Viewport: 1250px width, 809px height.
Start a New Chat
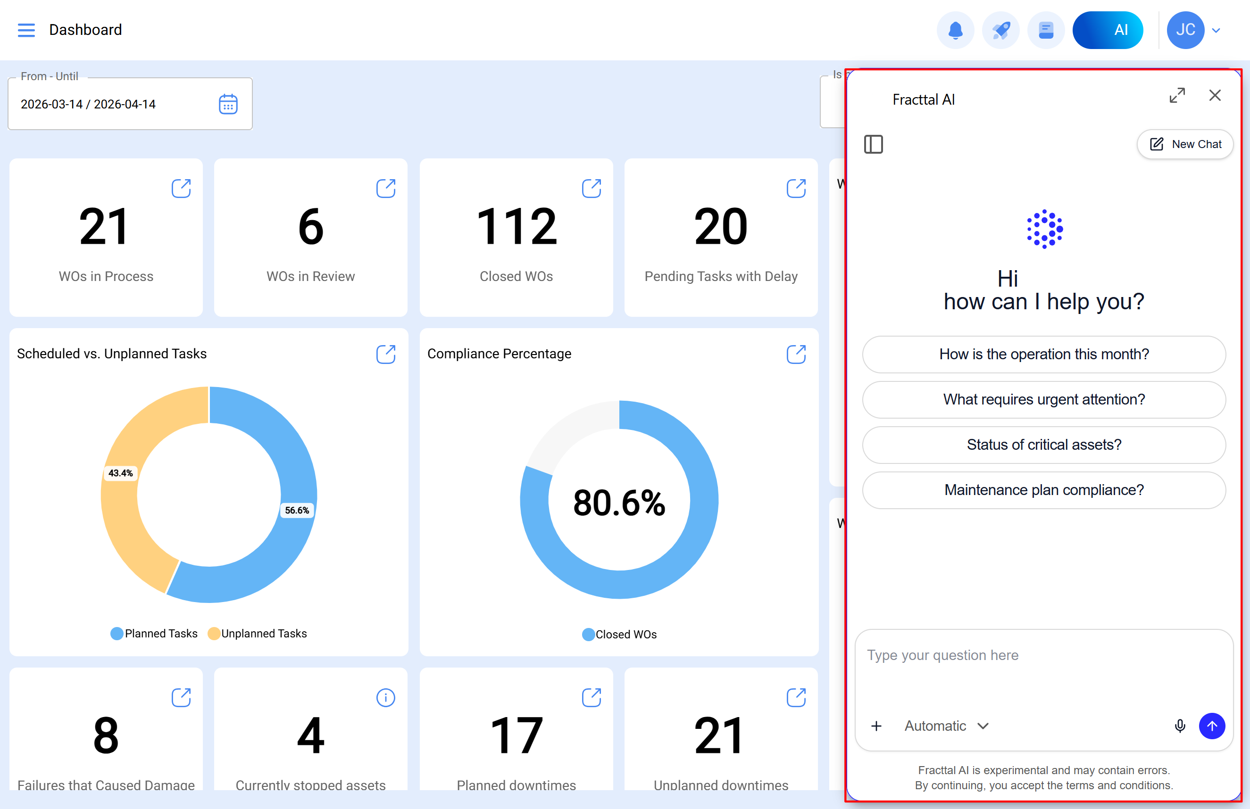(1185, 144)
